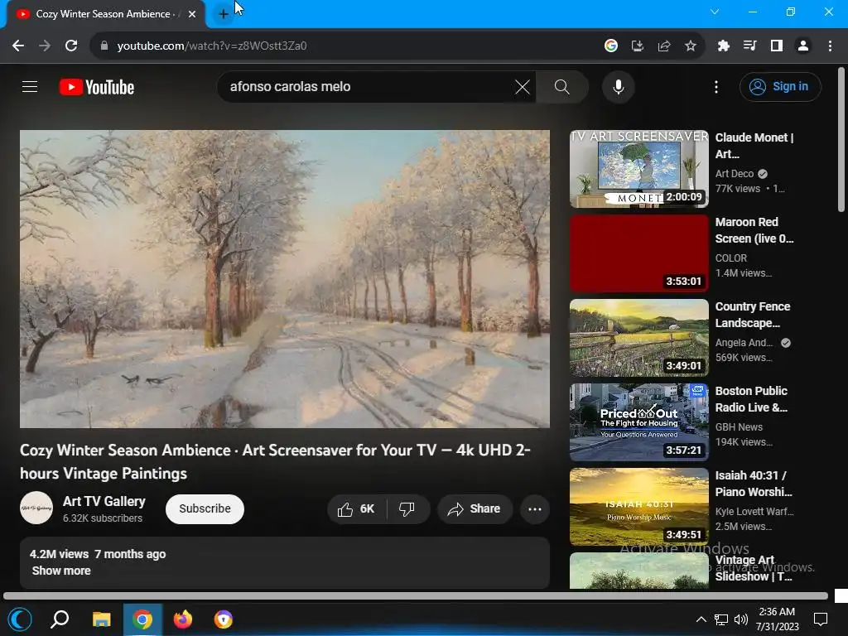The image size is (848, 636).
Task: Show hidden system tray icons
Action: pos(701,619)
